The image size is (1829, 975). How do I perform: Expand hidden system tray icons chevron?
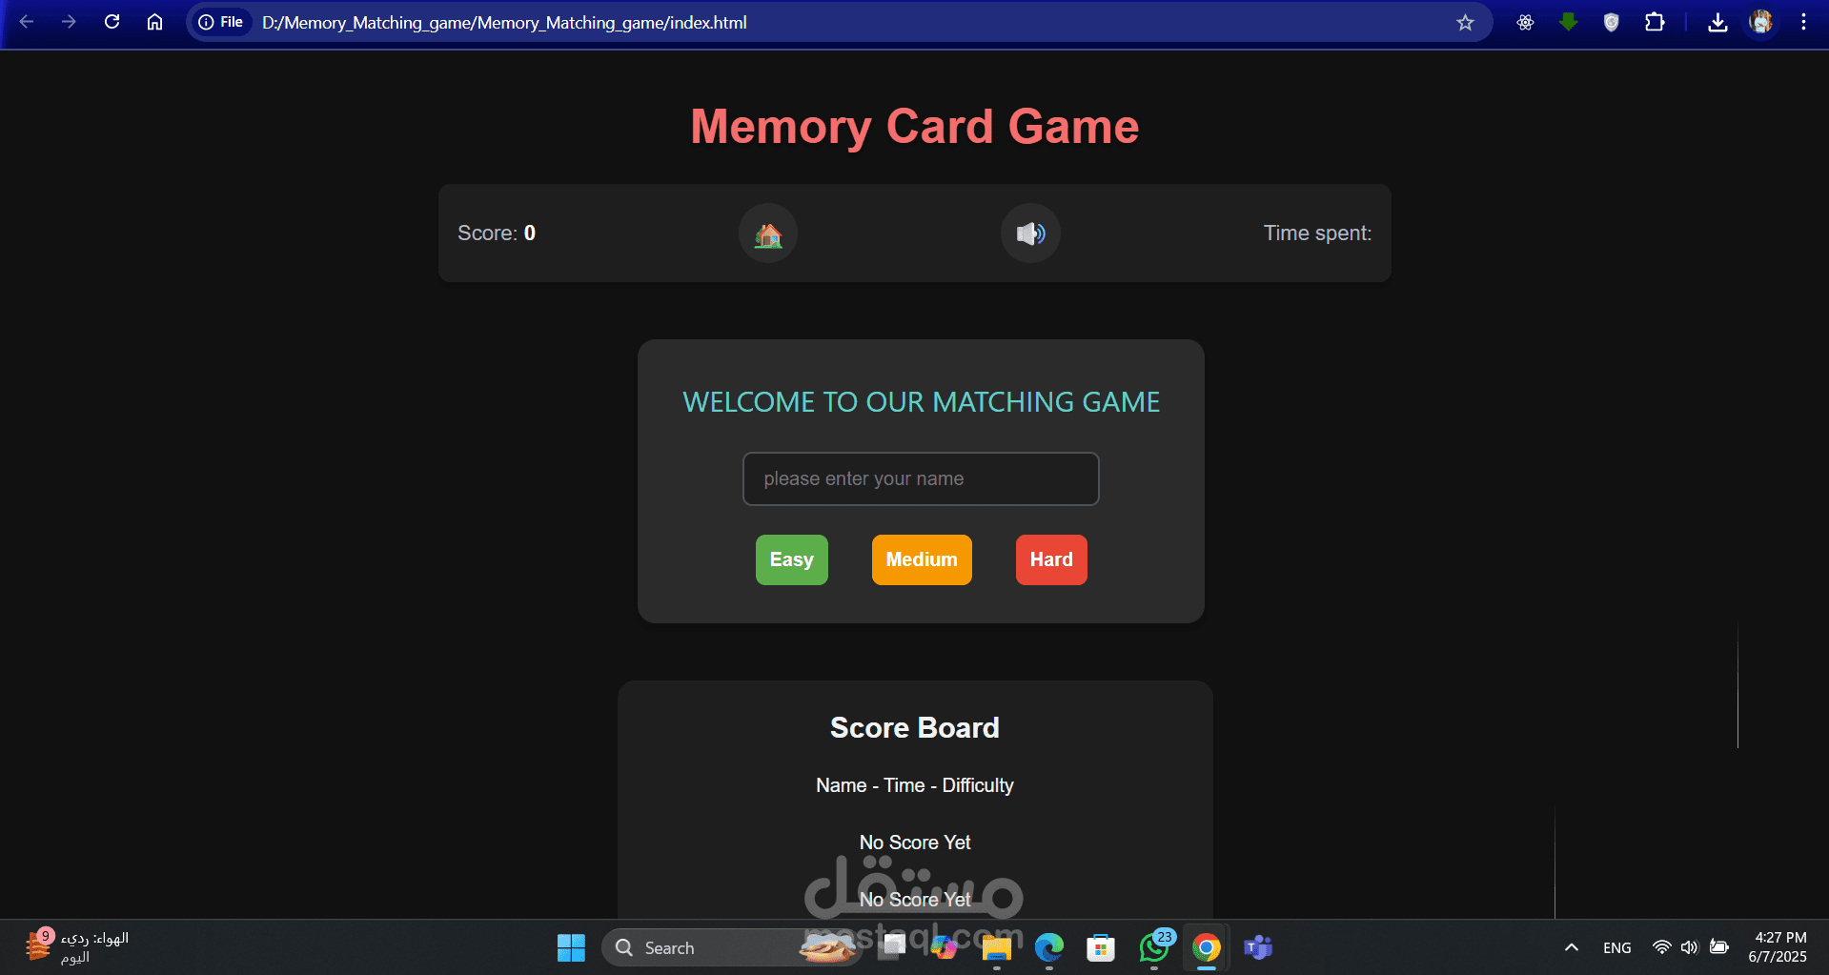[1572, 947]
